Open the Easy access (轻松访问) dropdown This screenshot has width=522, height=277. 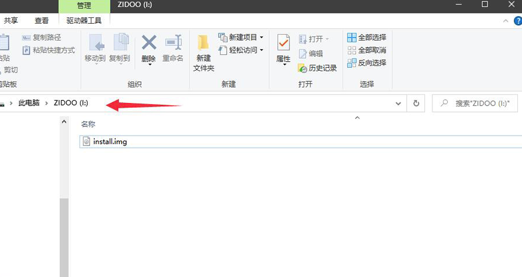click(241, 50)
